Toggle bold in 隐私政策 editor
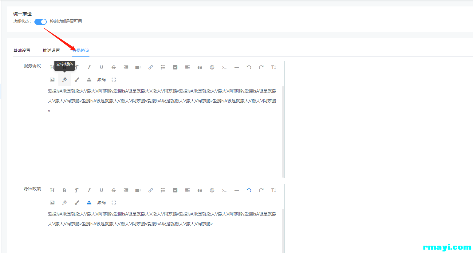This screenshot has width=473, height=253. point(65,190)
